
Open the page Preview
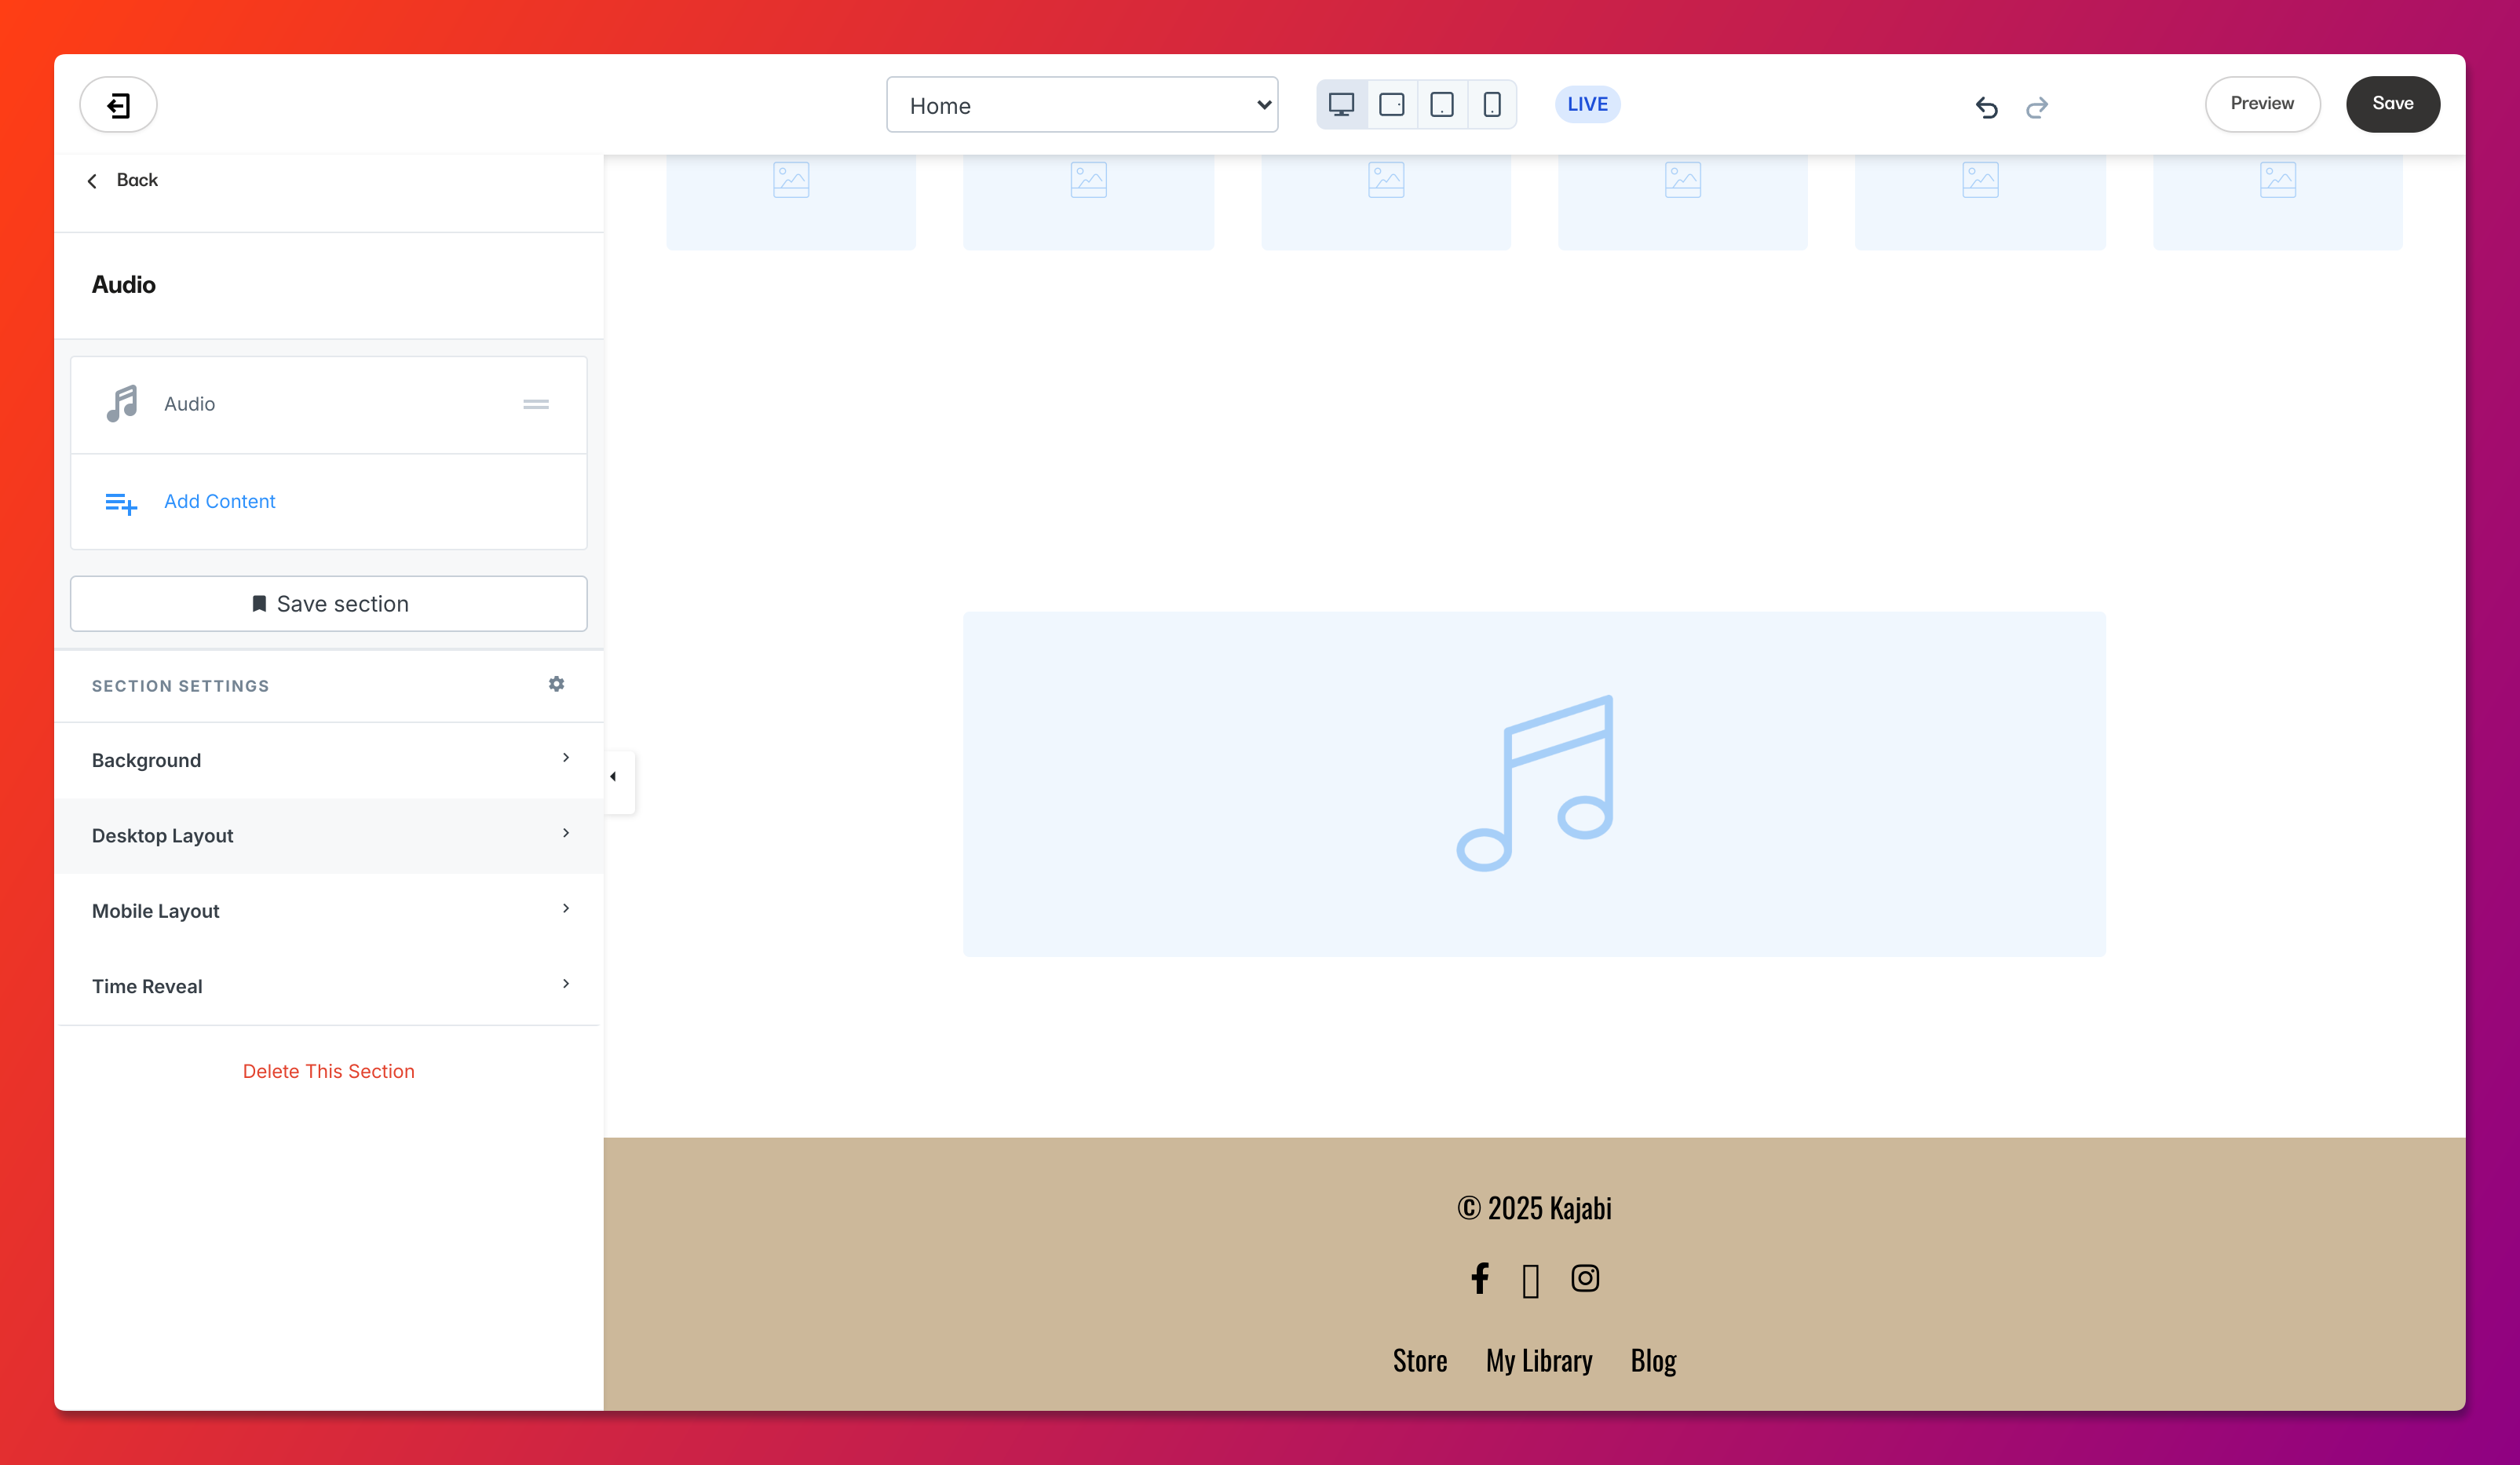(x=2262, y=104)
